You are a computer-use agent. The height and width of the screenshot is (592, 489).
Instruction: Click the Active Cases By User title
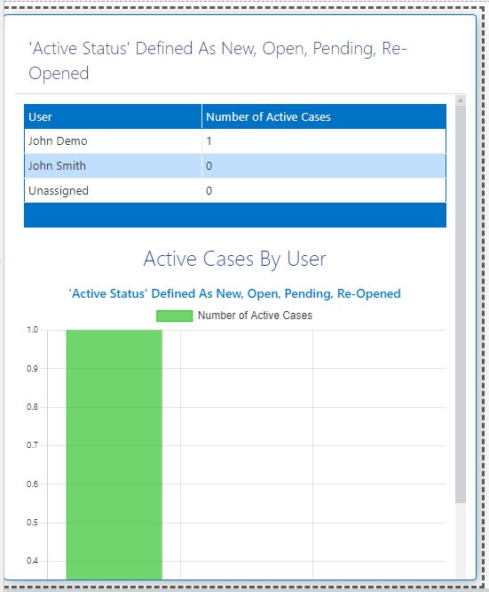(x=234, y=259)
